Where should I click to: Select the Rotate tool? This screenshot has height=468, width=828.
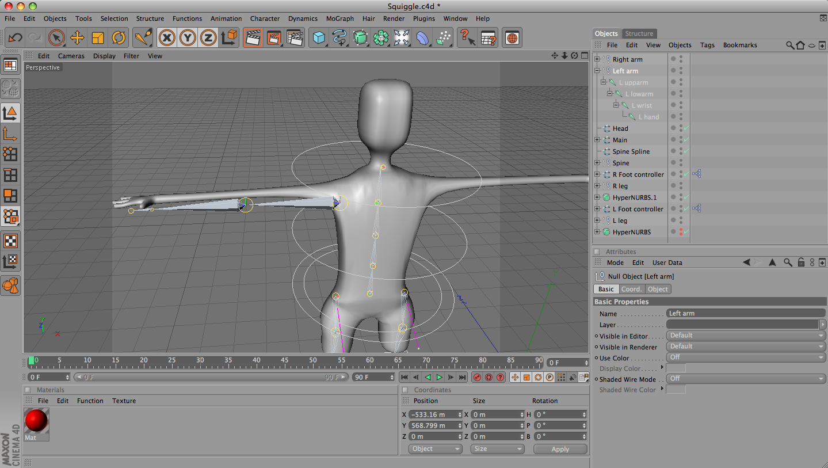pos(117,37)
